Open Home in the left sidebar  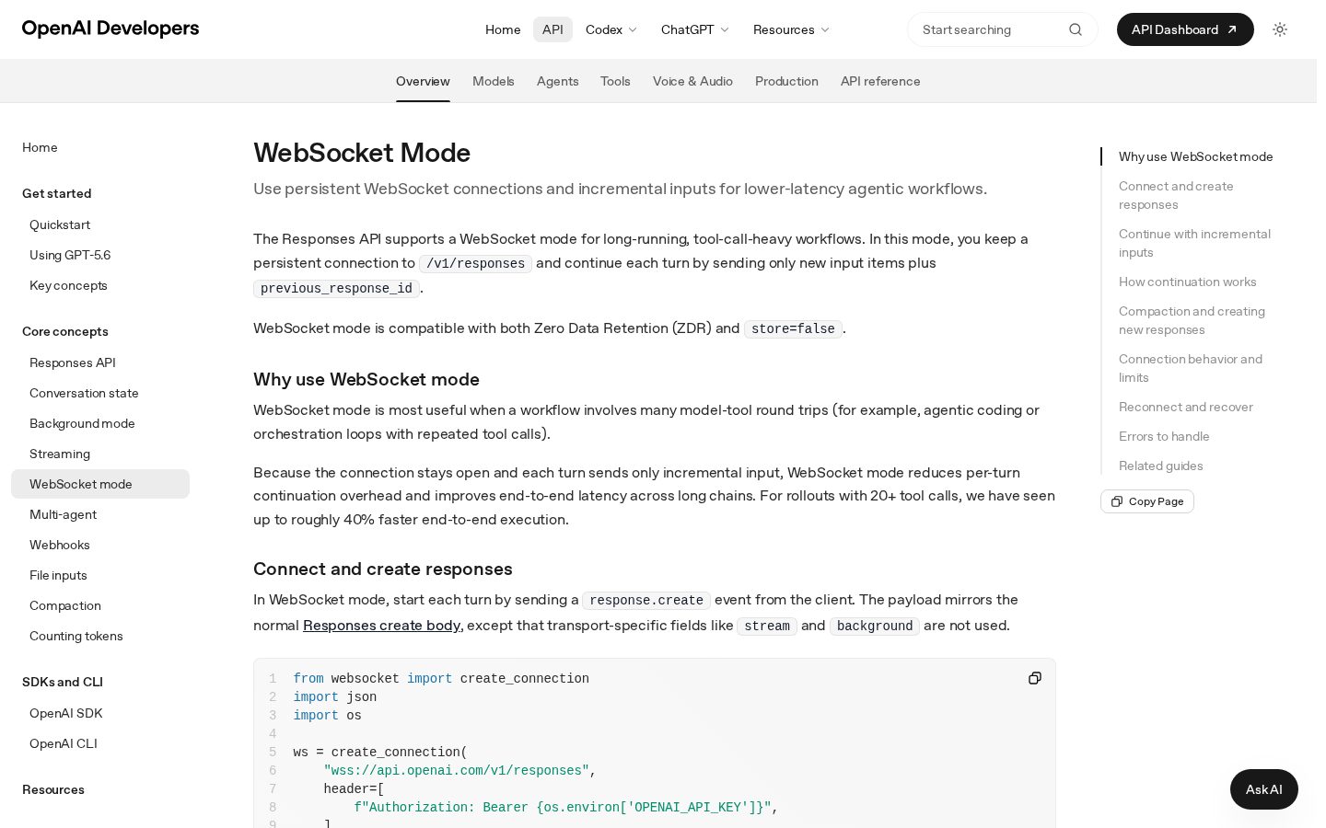(40, 147)
